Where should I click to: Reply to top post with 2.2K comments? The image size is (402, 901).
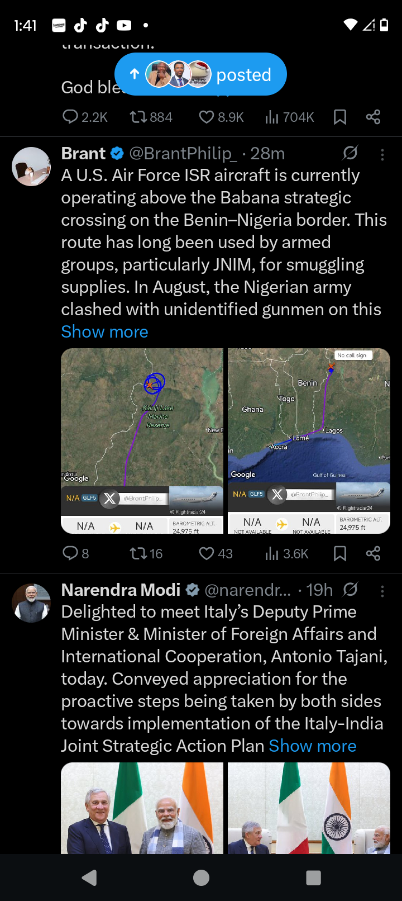click(71, 117)
